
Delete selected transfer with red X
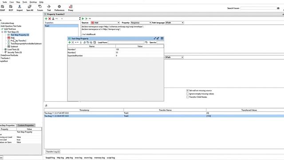point(49,19)
